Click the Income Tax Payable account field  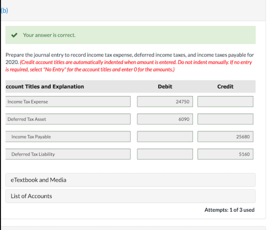68,137
